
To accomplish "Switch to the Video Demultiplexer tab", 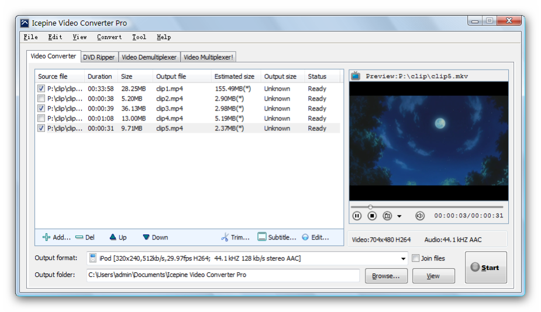I will pos(149,57).
